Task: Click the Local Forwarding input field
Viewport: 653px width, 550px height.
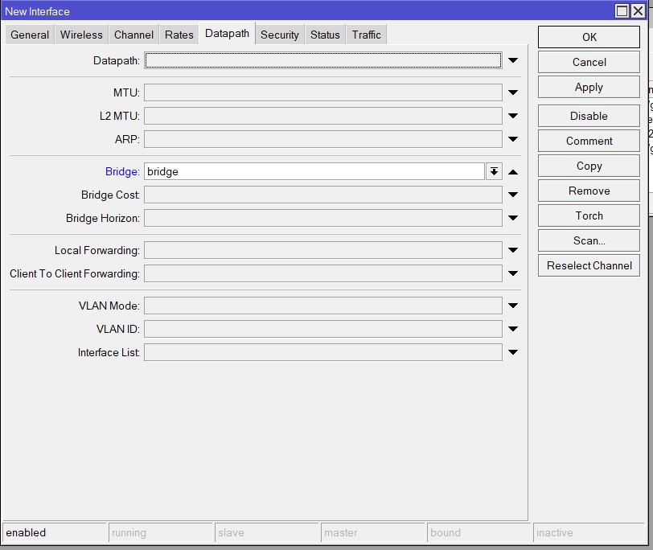Action: (323, 250)
